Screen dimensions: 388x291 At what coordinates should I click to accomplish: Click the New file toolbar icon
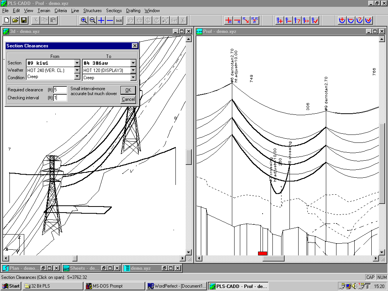click(x=7, y=20)
